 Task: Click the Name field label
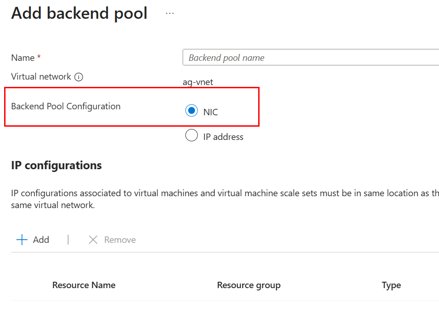click(23, 58)
